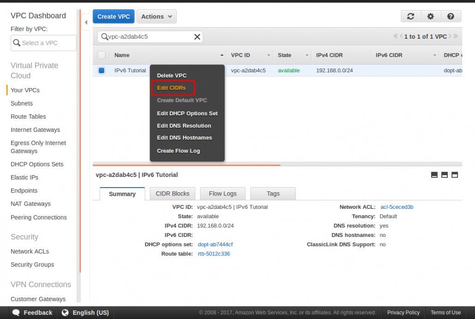This screenshot has height=319, width=475.
Task: Open Terms of Use link
Action: (445, 313)
